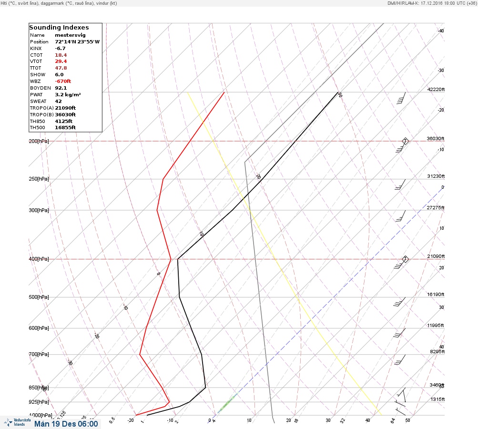This screenshot has width=478, height=429.
Task: Click the 1315ft height label
Action: [x=437, y=399]
